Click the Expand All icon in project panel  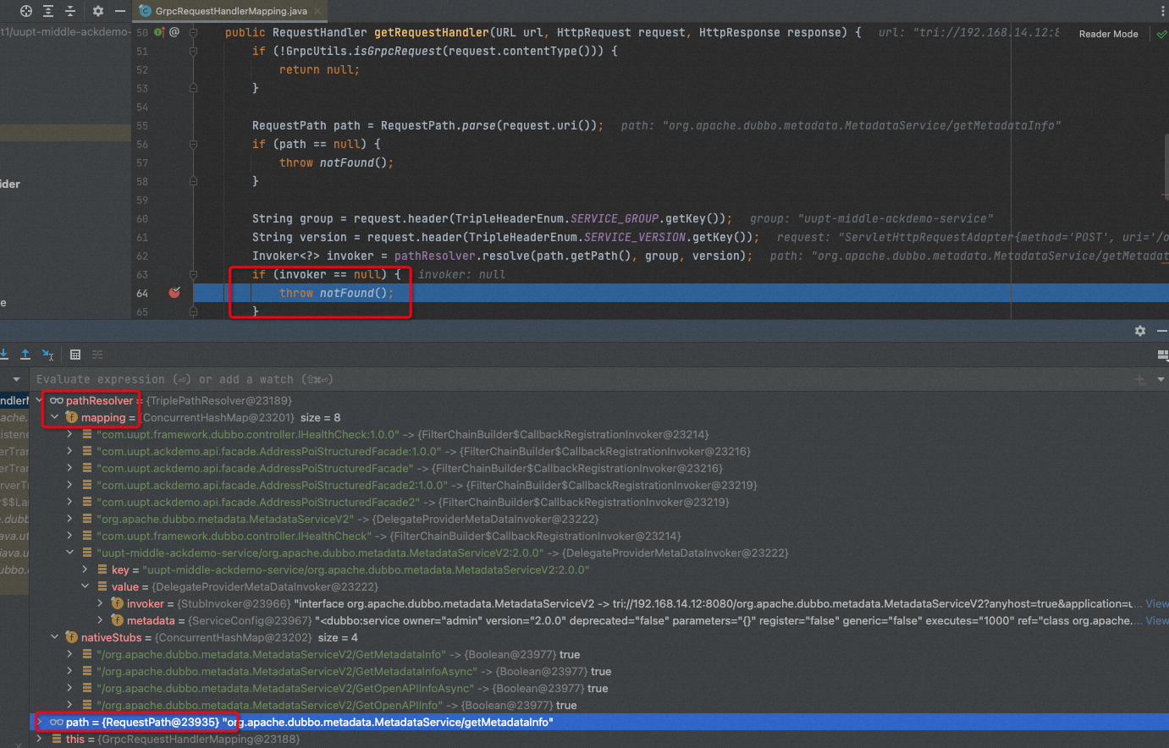pos(48,11)
